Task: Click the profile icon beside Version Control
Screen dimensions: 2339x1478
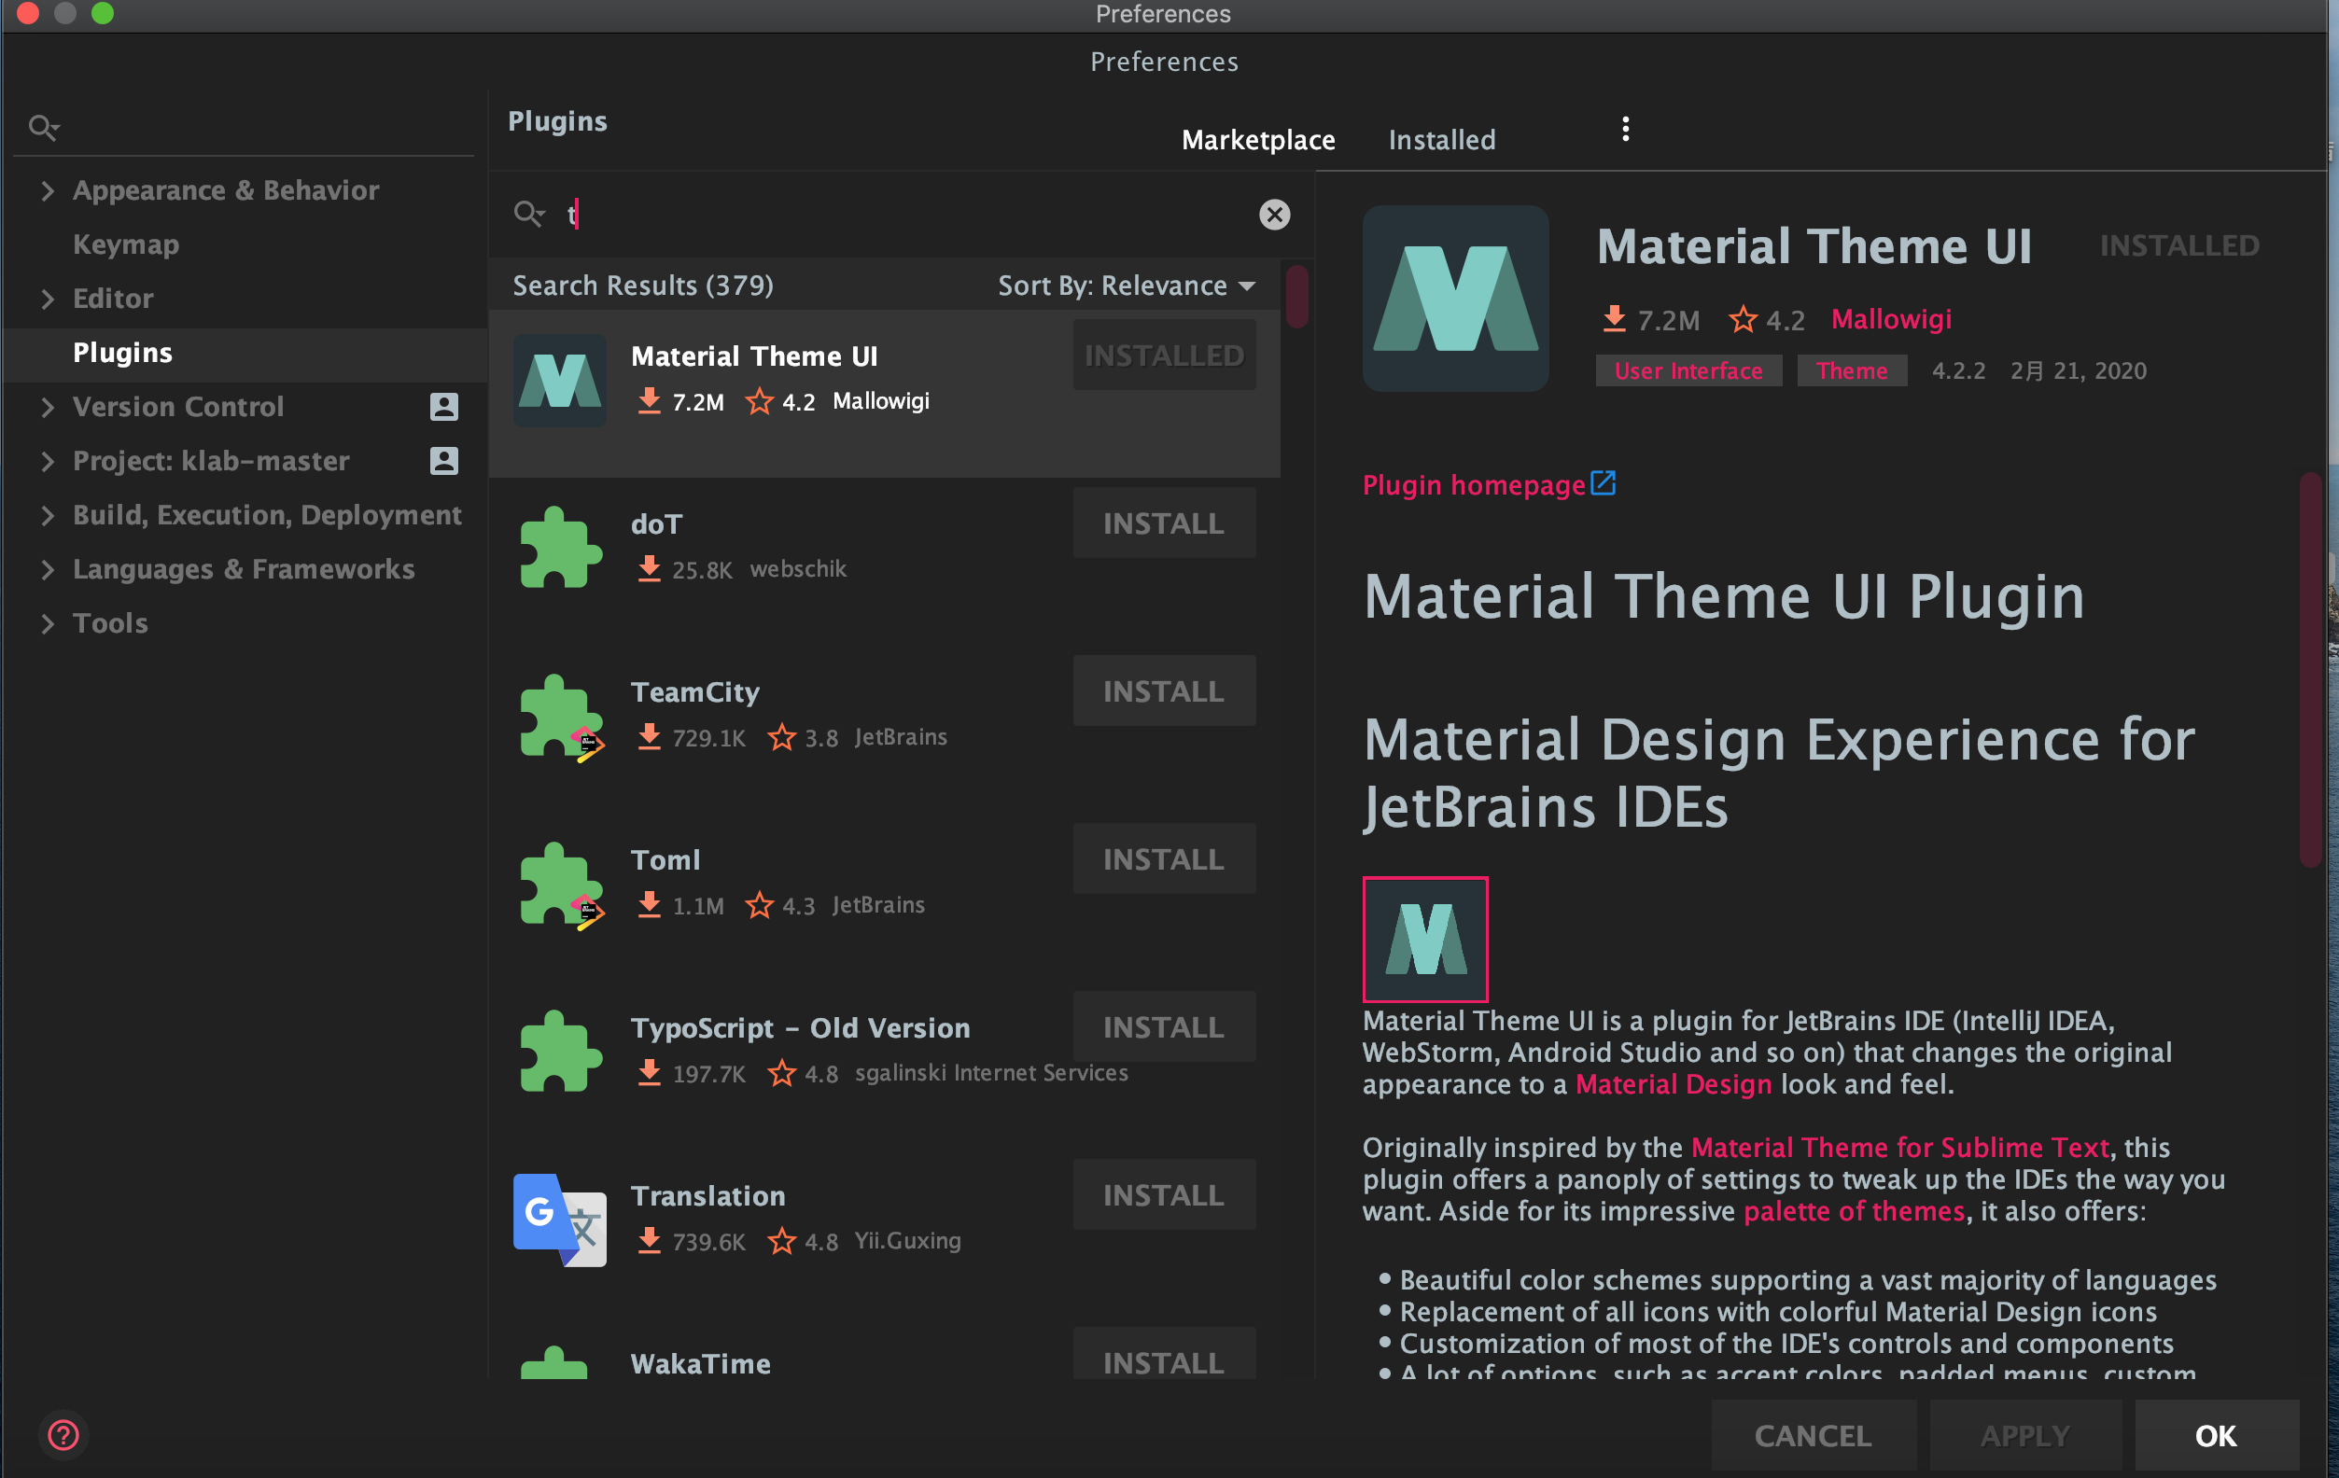Action: coord(444,408)
